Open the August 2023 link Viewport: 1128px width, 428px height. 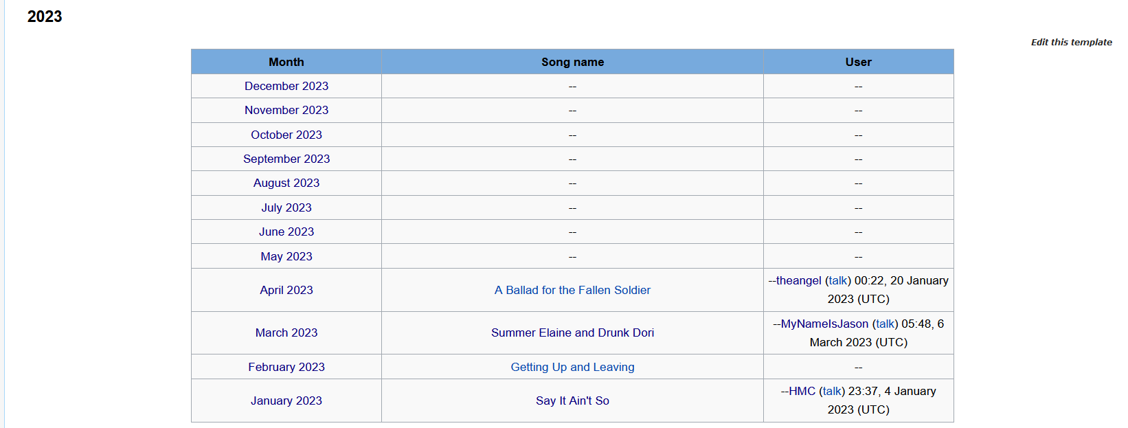coord(286,183)
